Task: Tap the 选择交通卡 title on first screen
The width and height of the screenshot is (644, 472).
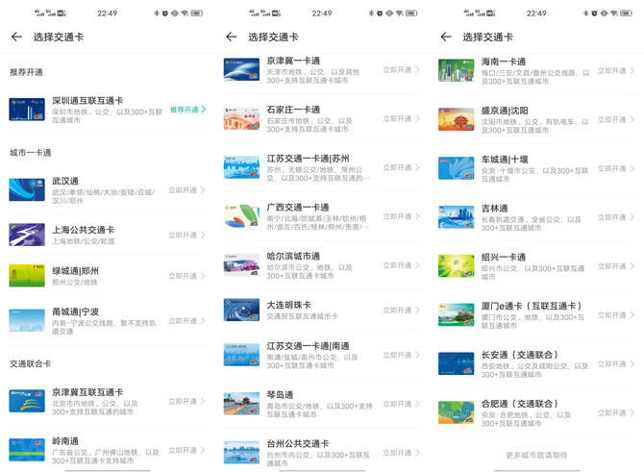Action: click(x=59, y=37)
